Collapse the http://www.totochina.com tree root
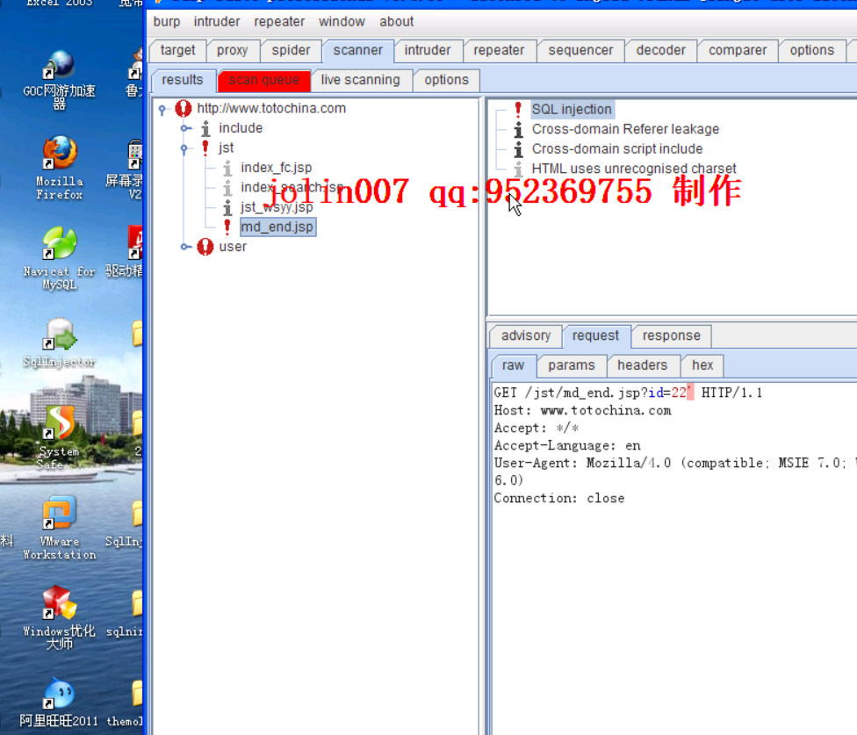The image size is (857, 735). click(x=162, y=109)
